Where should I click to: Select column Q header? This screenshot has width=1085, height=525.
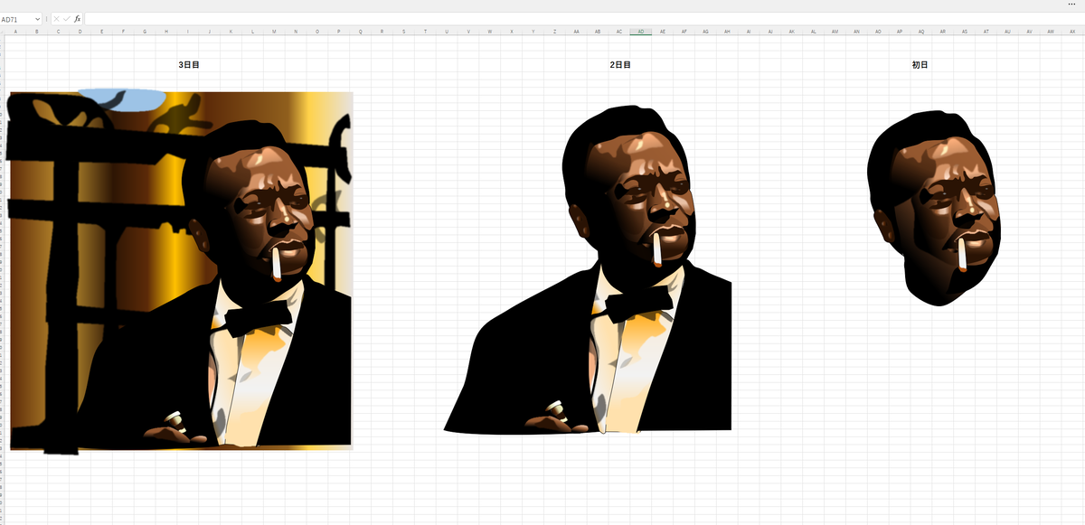[361, 32]
